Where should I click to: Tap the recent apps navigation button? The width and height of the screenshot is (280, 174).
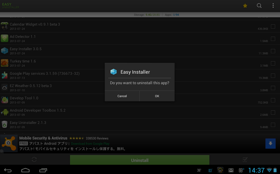[43, 170]
